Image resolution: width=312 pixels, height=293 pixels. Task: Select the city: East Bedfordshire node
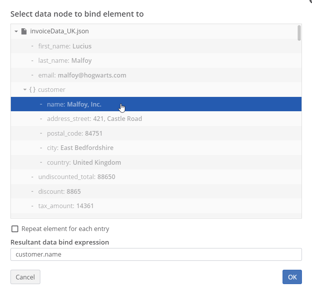click(80, 148)
